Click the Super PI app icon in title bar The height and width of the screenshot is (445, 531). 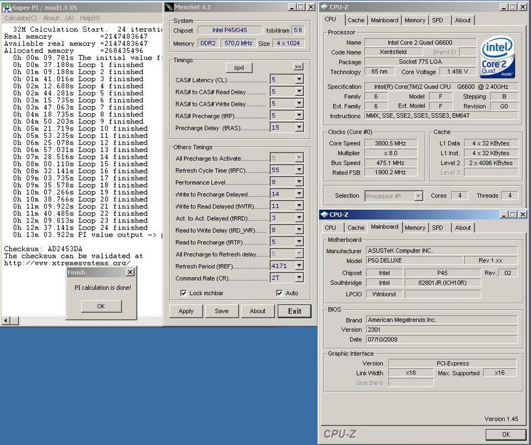click(x=7, y=7)
